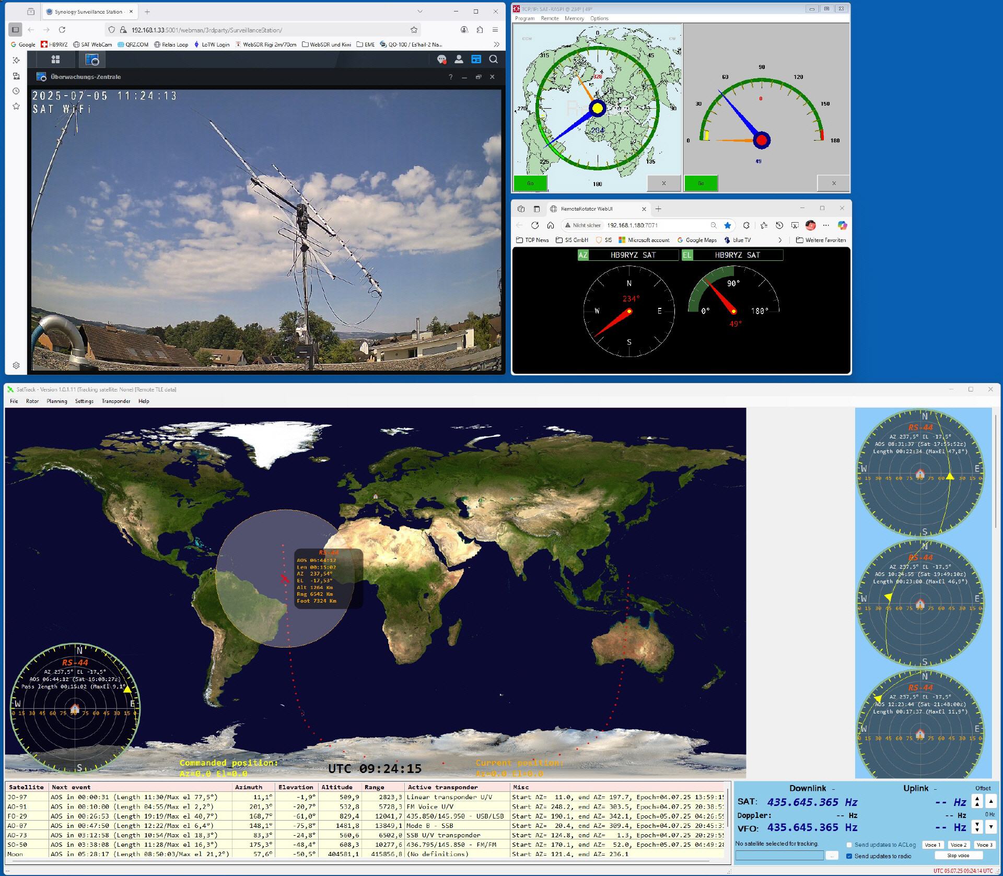
Task: Expand Firefox bookmarks overflow chevron
Action: tap(496, 44)
